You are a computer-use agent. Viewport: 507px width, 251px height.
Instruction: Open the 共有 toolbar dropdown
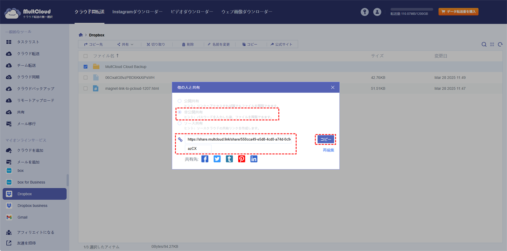click(125, 44)
